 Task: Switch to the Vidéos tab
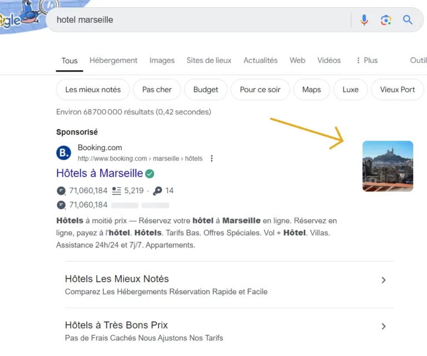pos(329,60)
